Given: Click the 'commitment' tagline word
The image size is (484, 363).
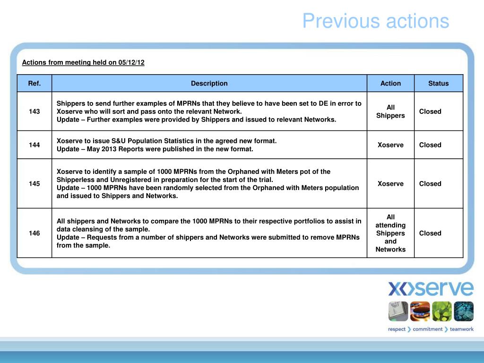Looking at the screenshot, I should [427, 329].
